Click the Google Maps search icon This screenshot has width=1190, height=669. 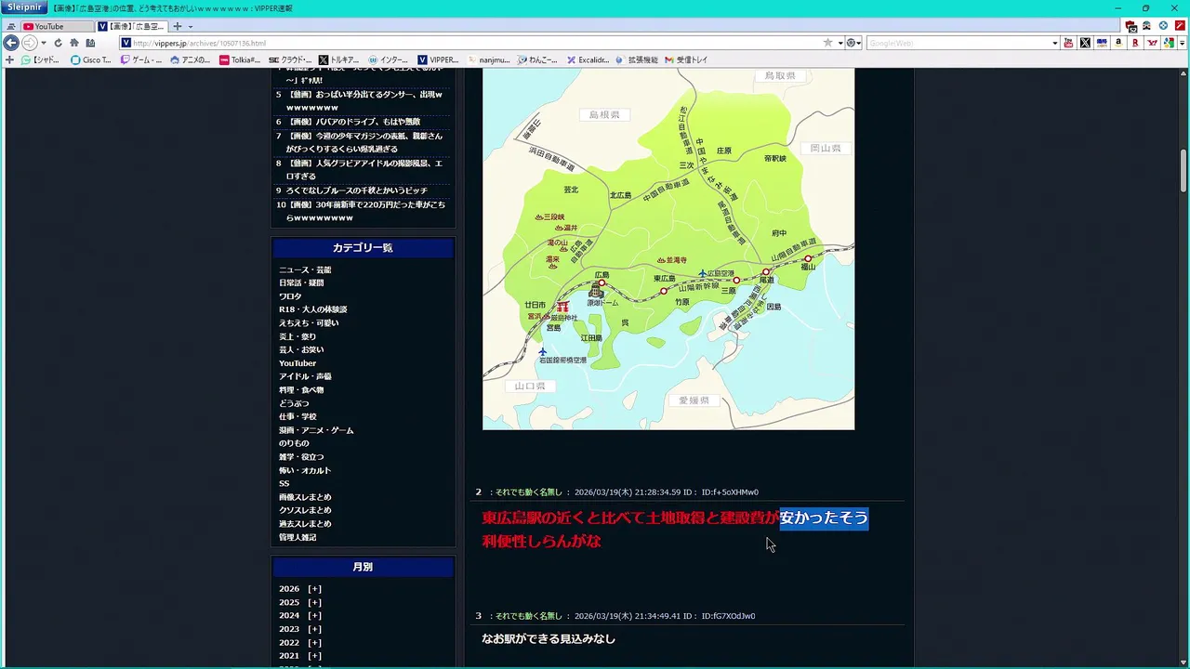point(1169,43)
